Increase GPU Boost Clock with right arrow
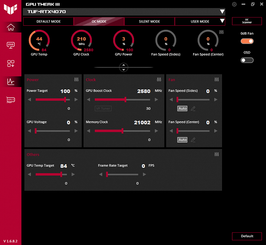Image resolution: width=266 pixels, height=245 pixels. point(156,100)
